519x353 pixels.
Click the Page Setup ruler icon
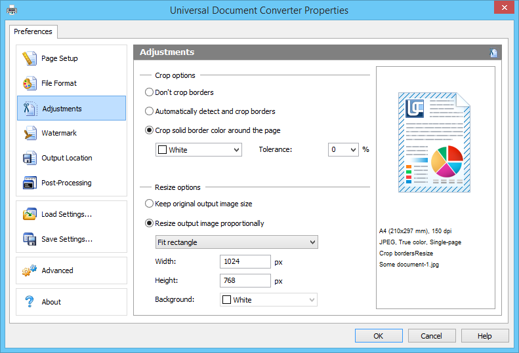pos(30,58)
